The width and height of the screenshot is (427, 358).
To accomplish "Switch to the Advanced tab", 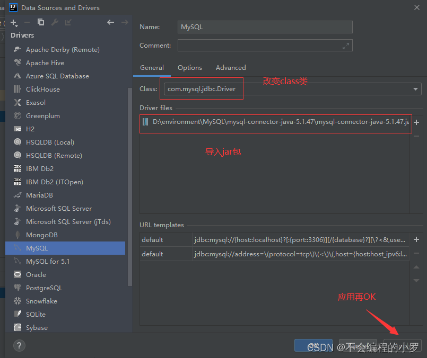I will (231, 68).
